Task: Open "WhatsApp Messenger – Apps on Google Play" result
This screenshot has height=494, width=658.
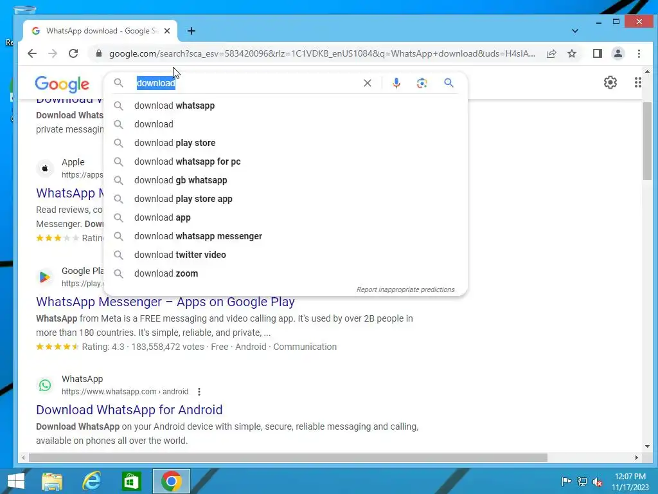Action: point(165,302)
